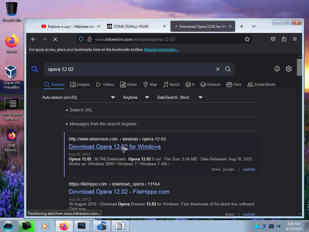Click the address bar URL

coord(135,39)
